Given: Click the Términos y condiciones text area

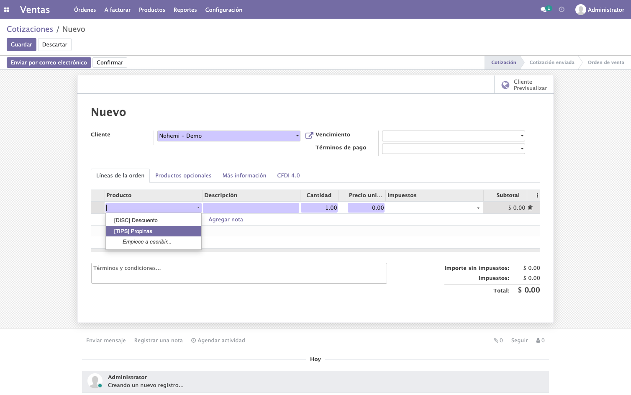Looking at the screenshot, I should click(x=239, y=273).
